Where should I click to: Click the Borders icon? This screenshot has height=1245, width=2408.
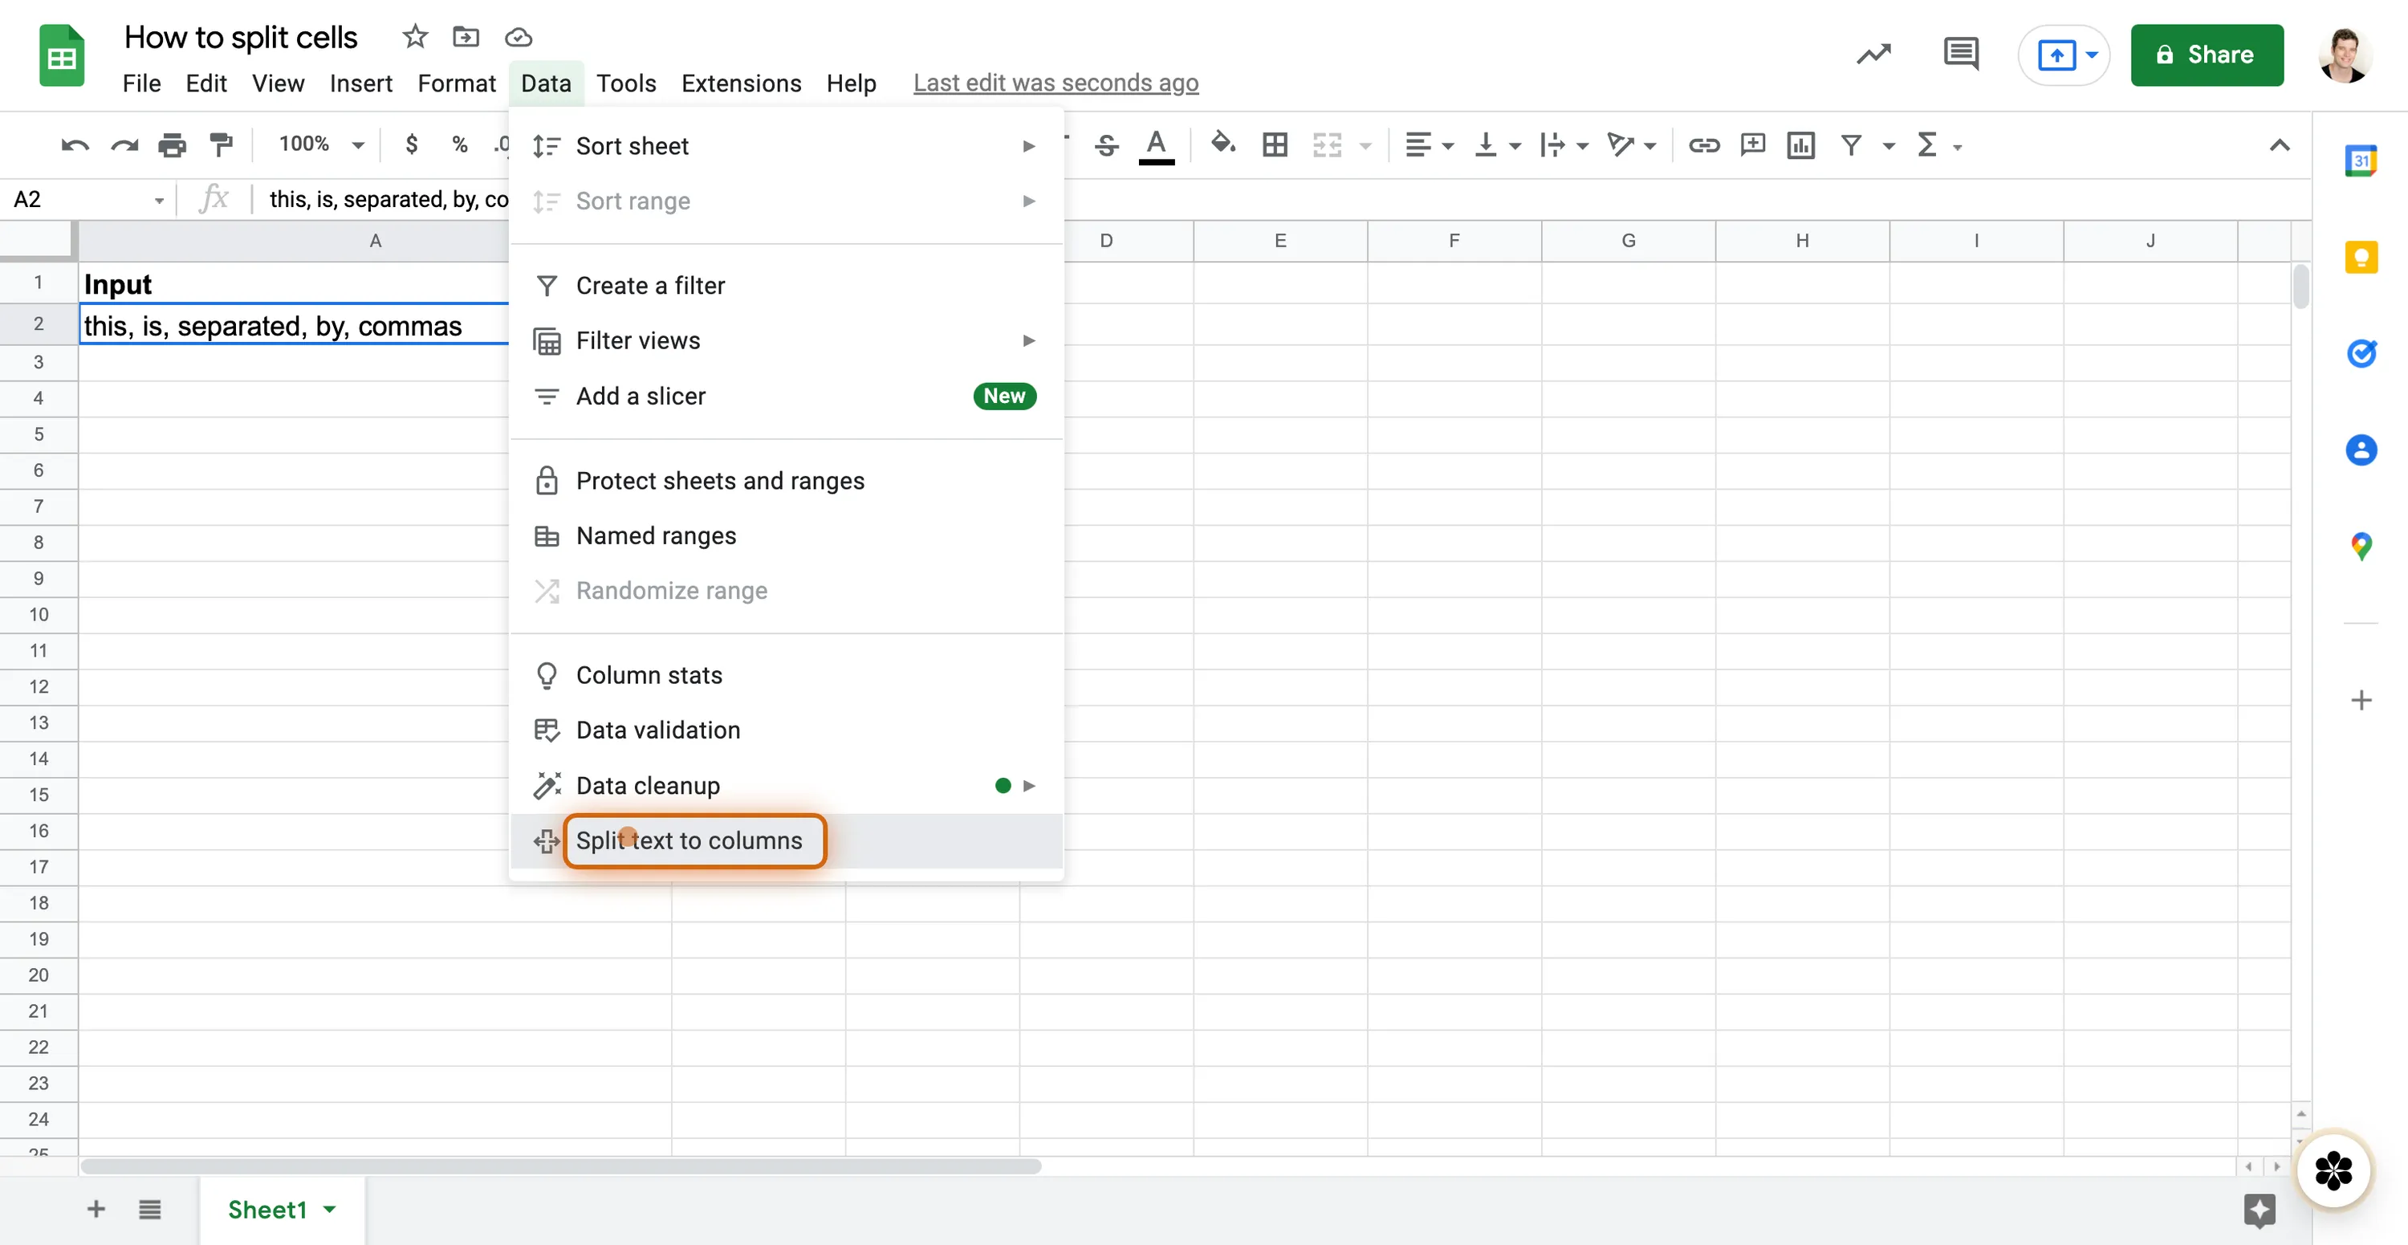point(1275,144)
